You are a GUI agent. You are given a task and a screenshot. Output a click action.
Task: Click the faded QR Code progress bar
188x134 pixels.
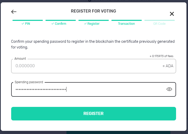(159, 20)
